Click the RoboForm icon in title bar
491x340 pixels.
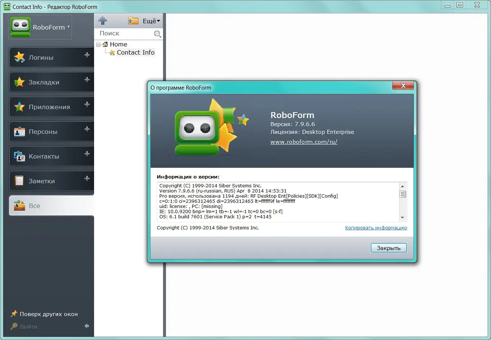coord(7,7)
